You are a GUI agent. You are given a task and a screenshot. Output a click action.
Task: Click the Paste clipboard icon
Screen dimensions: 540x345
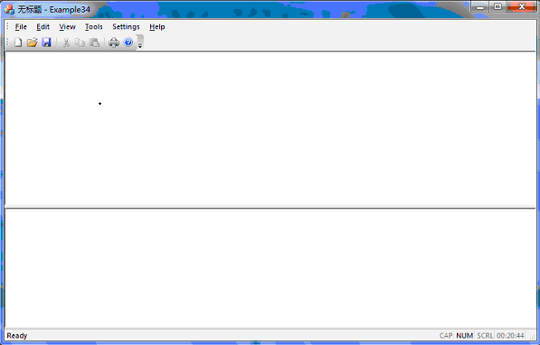click(x=94, y=43)
